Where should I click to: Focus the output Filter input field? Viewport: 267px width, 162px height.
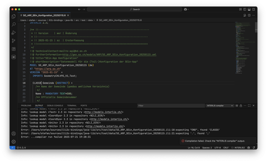click(171, 106)
